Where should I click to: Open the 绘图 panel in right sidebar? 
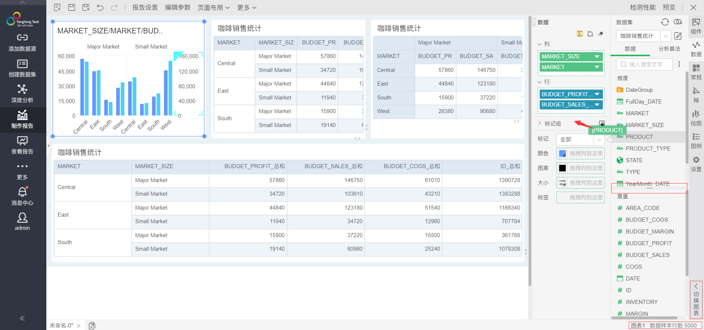[696, 118]
